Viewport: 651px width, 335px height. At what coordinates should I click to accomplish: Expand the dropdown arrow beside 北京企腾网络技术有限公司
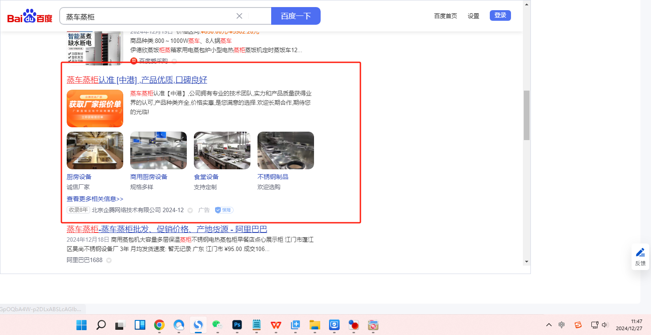tap(190, 210)
